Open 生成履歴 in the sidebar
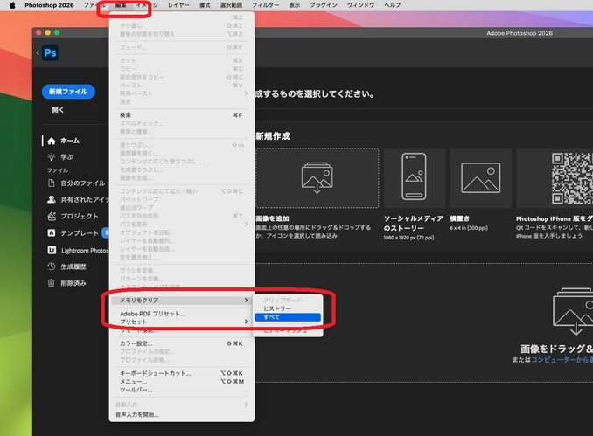Screen dimensions: 593x436 click(x=73, y=266)
